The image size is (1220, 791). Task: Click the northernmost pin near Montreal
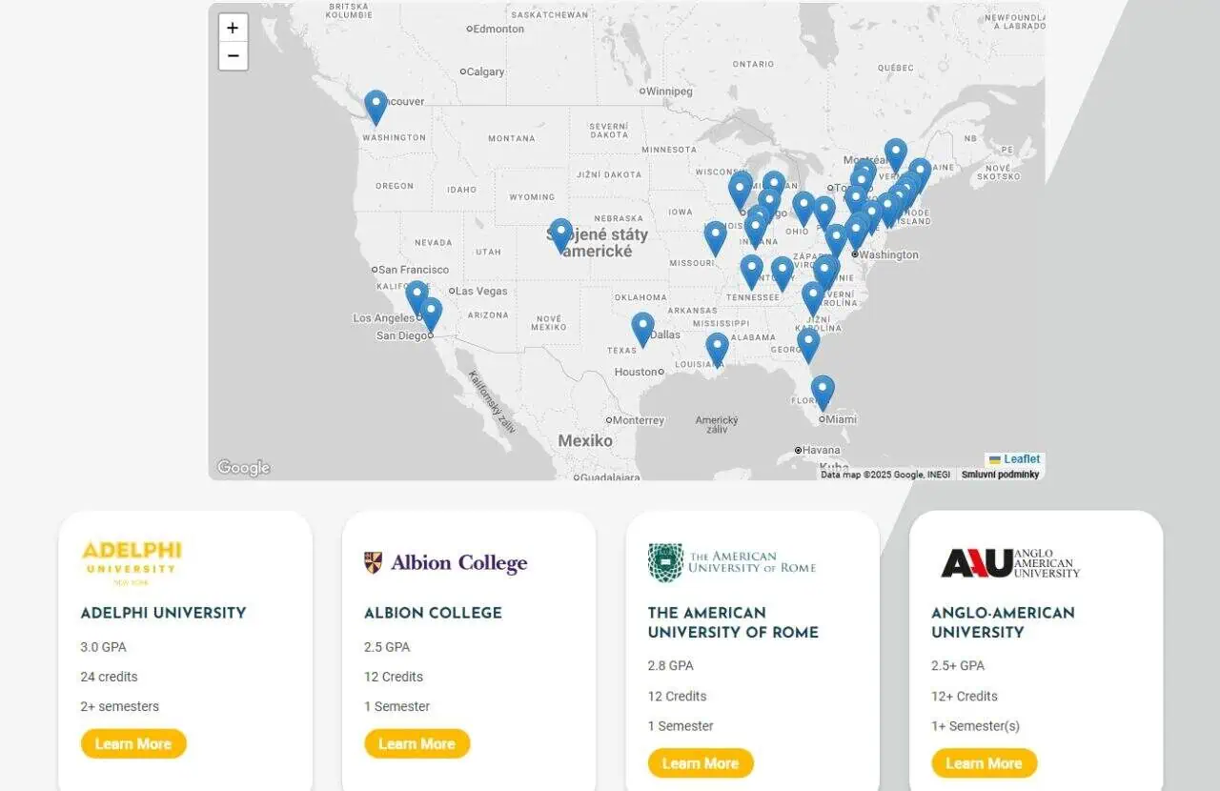895,156
